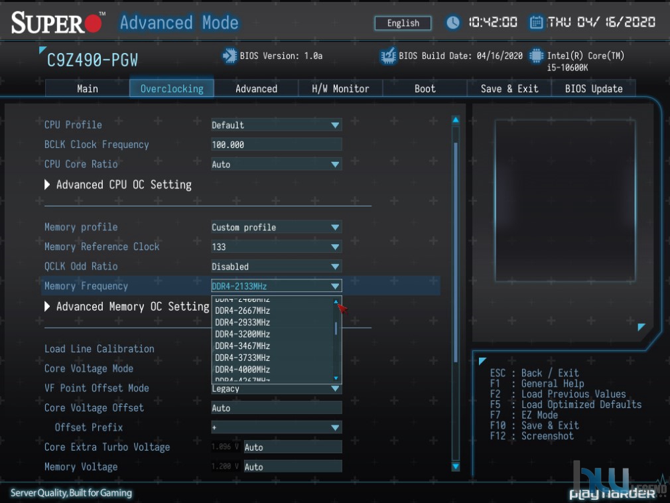Image resolution: width=670 pixels, height=503 pixels.
Task: Choose DDR4-3200MHz memory frequency
Action: click(x=243, y=334)
